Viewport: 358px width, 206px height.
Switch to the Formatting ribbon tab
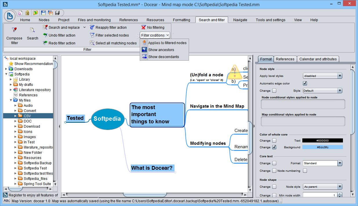coord(181,20)
